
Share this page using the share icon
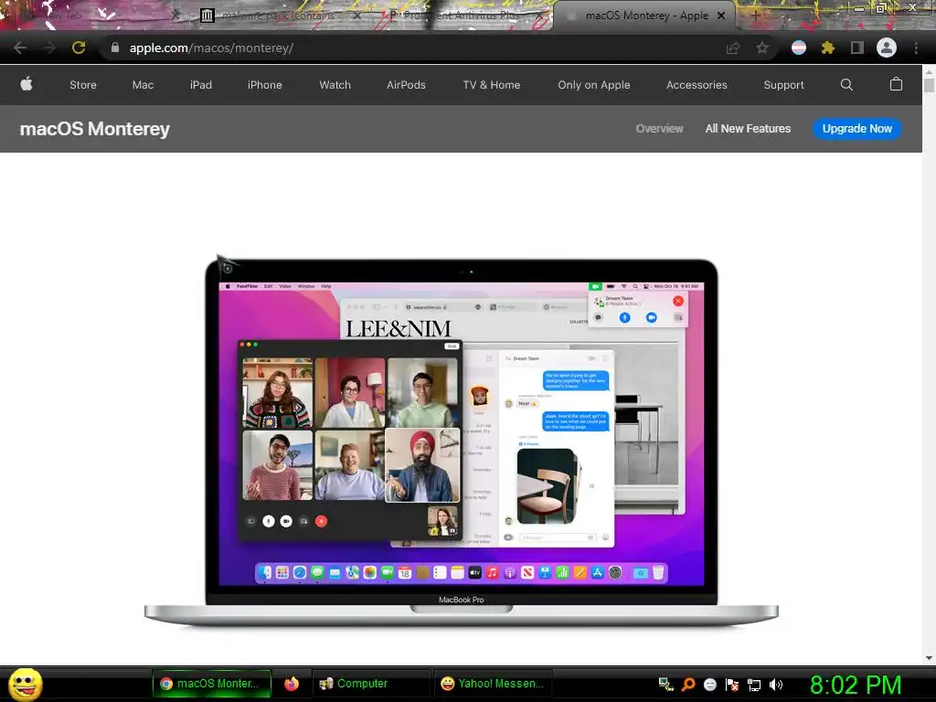point(733,48)
